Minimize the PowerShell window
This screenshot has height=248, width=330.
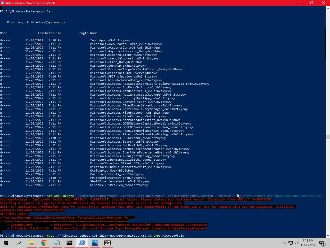(x=300, y=3)
